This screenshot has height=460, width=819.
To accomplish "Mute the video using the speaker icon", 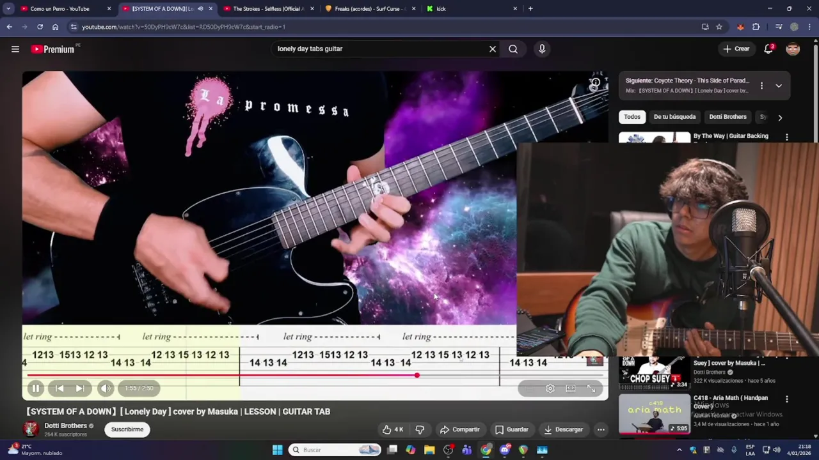I will [x=106, y=388].
